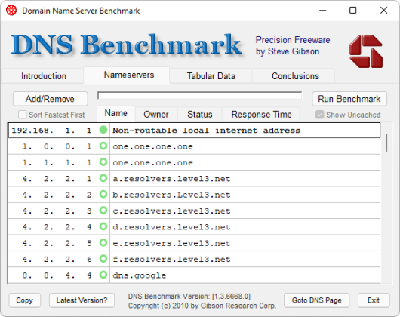The height and width of the screenshot is (317, 400).
Task: Select the 1.0.0.1 IP address
Action: click(x=57, y=146)
